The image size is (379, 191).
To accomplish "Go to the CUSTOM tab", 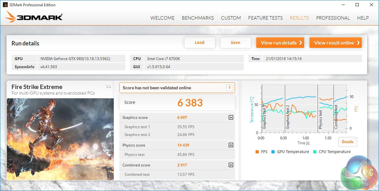I will tap(231, 18).
